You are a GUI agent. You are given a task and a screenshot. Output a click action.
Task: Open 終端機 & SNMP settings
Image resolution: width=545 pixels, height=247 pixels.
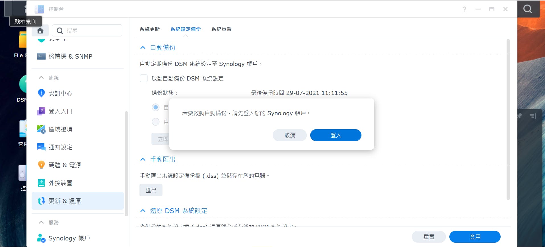(70, 56)
